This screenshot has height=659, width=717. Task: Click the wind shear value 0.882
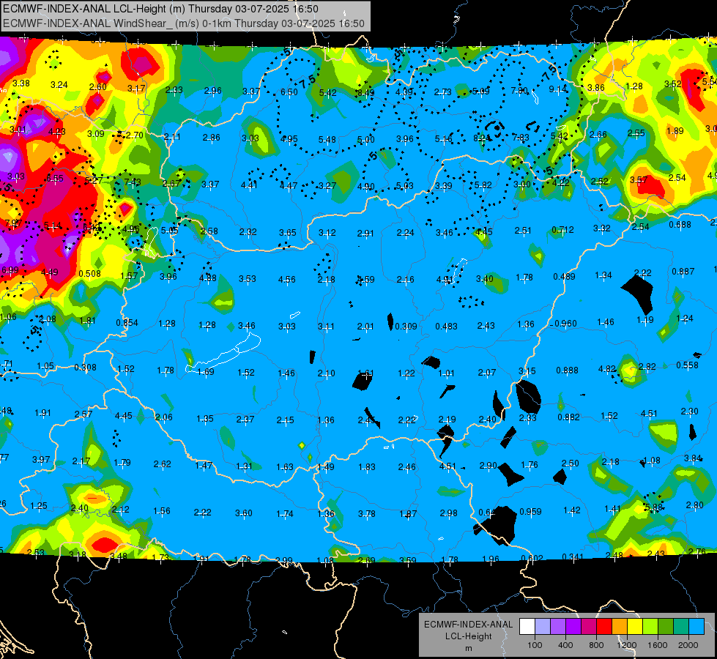point(569,417)
